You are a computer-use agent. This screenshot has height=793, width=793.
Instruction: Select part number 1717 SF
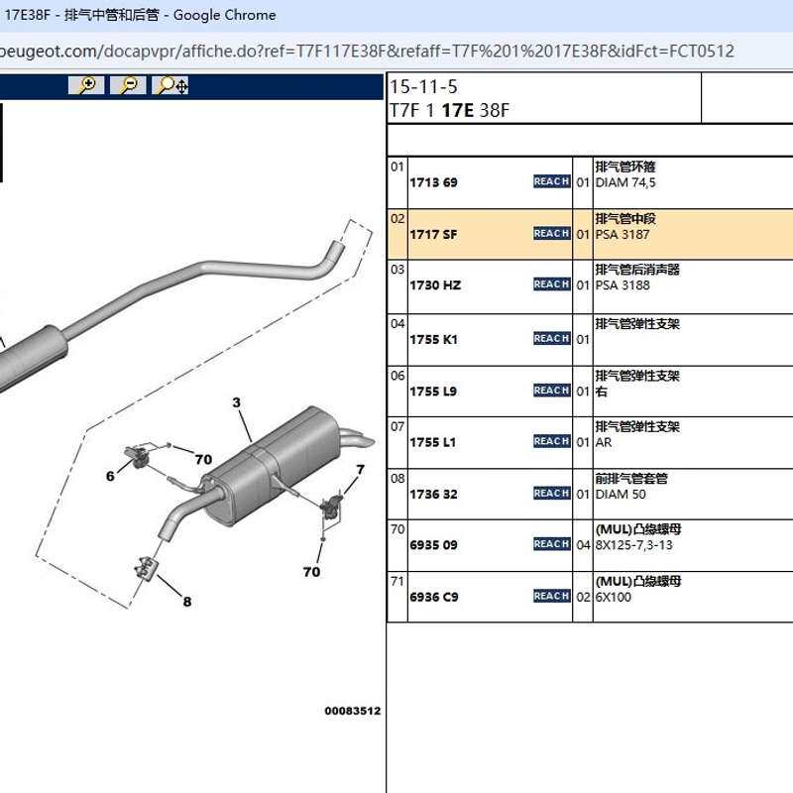pyautogui.click(x=433, y=235)
